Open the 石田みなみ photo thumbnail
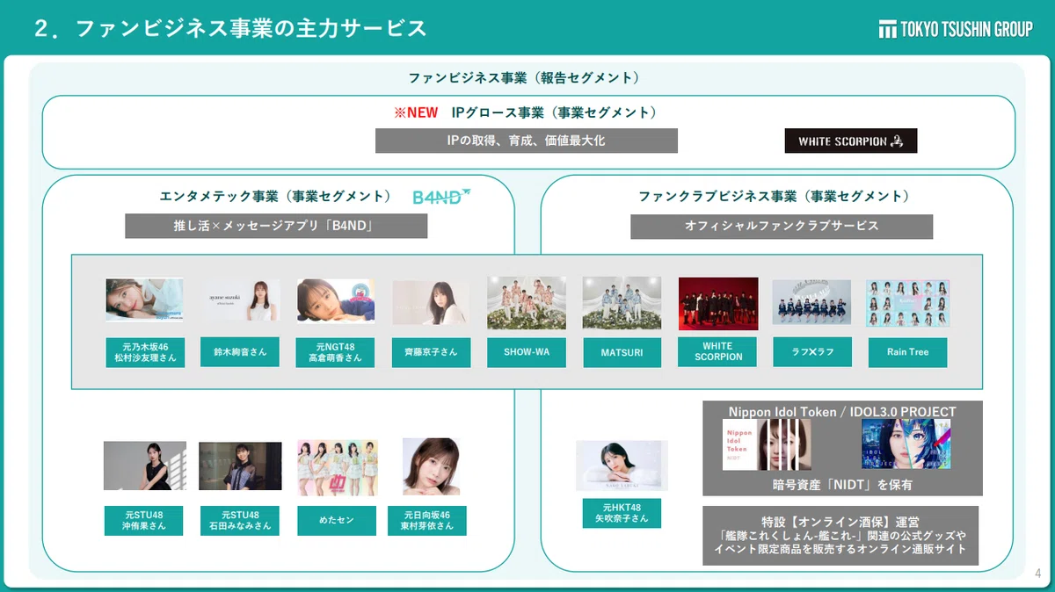The width and height of the screenshot is (1055, 592). [x=240, y=466]
